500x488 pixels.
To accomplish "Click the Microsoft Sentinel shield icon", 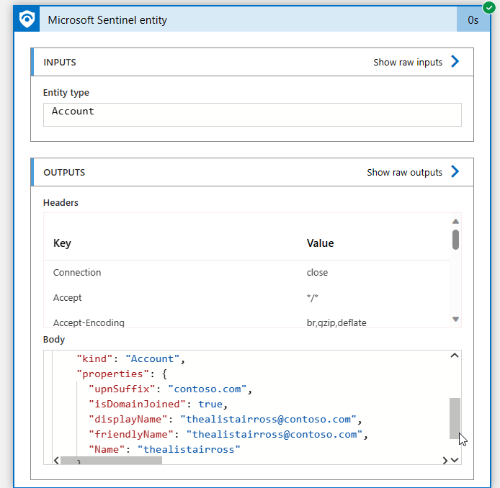I will (27, 19).
